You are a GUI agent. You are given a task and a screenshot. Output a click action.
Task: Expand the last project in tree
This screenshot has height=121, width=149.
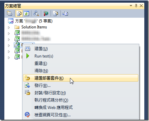click(9, 57)
